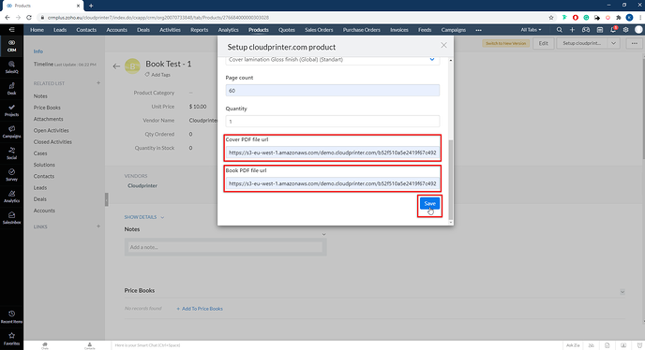Click Ask Zia in the bottom bar
Viewport: 645px width, 350px height.
click(x=572, y=345)
